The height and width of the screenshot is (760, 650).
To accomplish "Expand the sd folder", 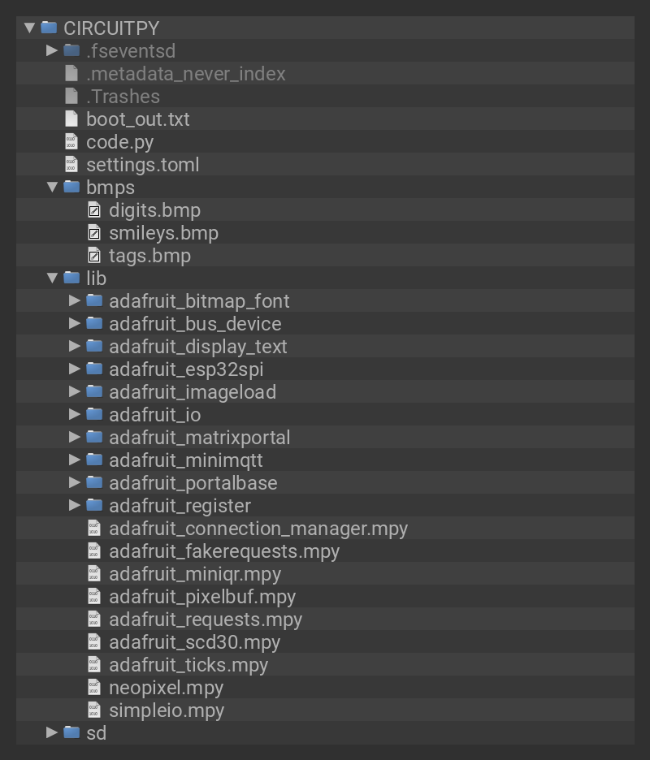I will click(52, 733).
